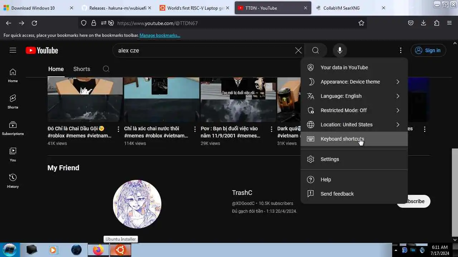This screenshot has height=257, width=458.
Task: Open the Firefox extensions puzzle icon
Action: point(437,23)
